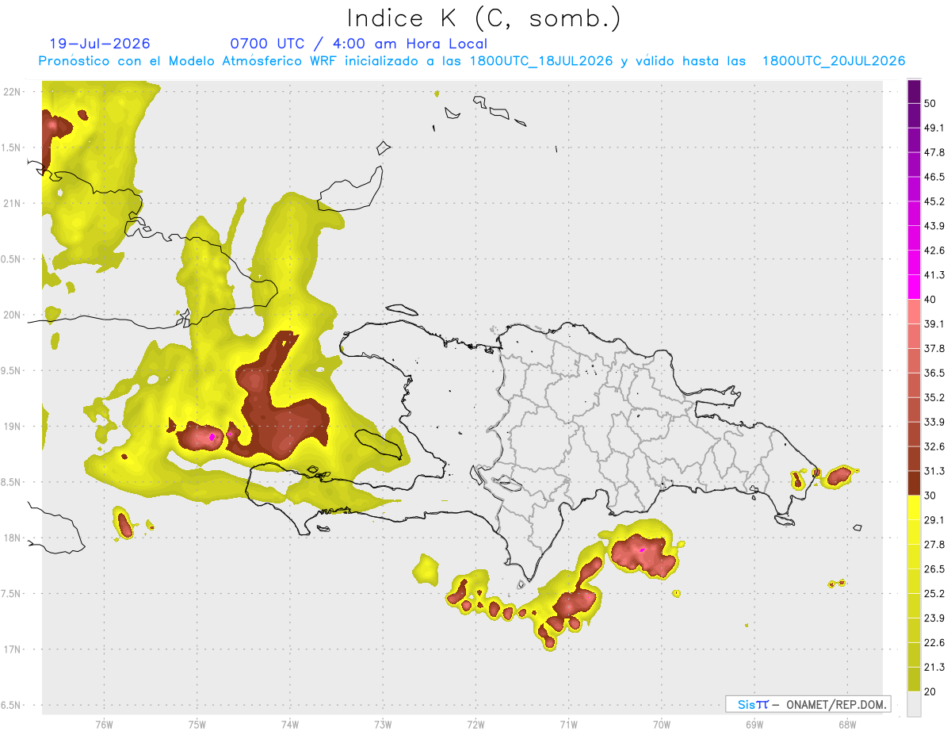Click the colorbar value label '43.9'
Viewport: 951px width, 735px height.
coord(934,226)
